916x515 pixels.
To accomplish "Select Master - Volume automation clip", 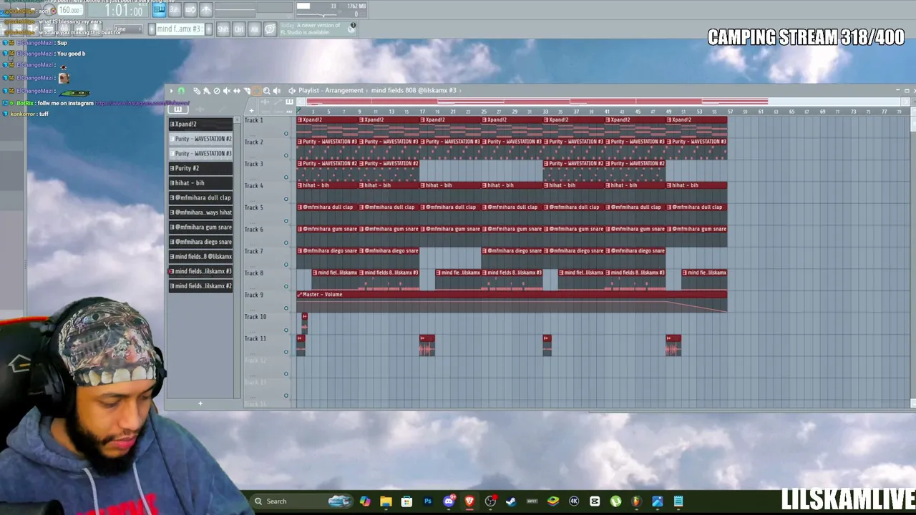I will point(512,302).
